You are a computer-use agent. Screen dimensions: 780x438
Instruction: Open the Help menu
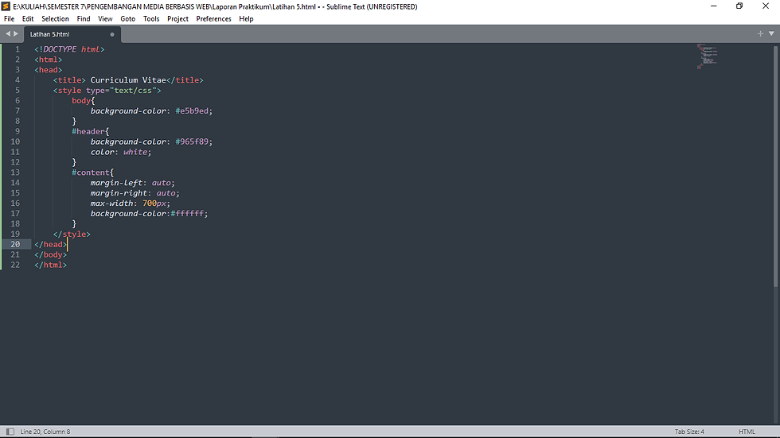tap(246, 19)
